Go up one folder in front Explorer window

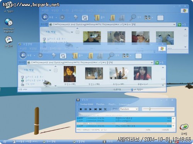54,55
